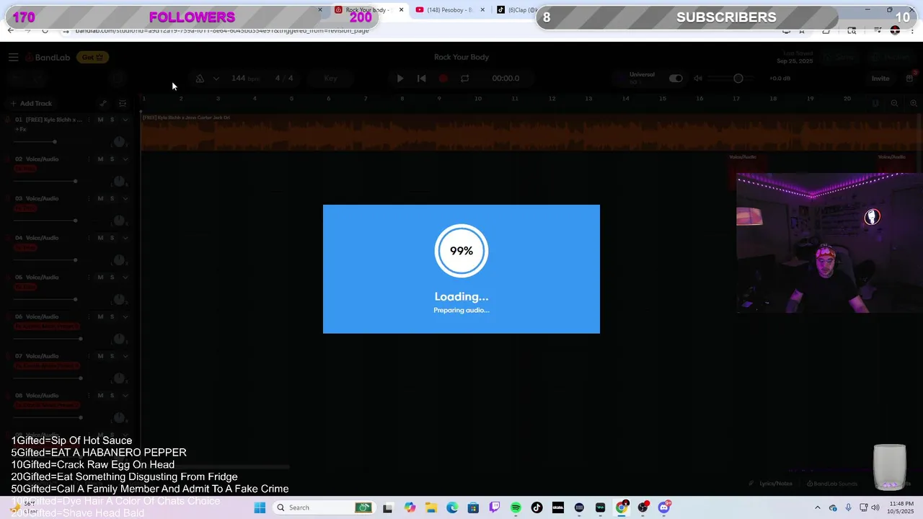
Task: Adjust track 01 volume slider
Action: 54,141
